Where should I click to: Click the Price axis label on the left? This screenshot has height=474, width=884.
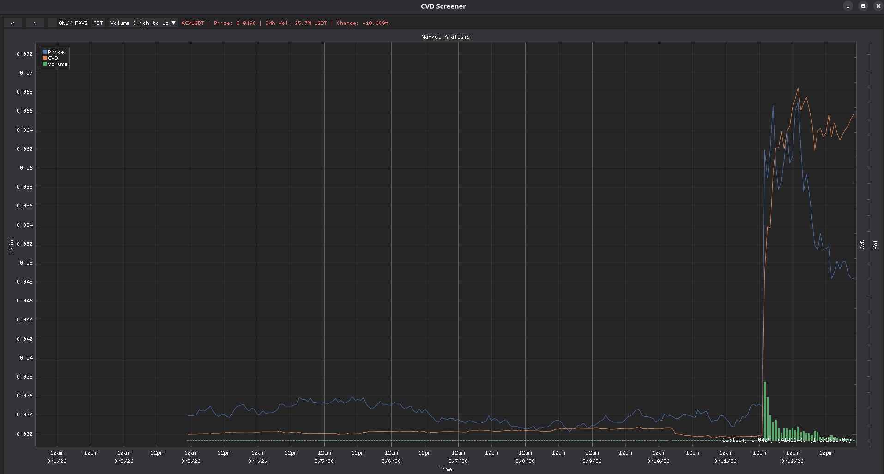point(12,244)
